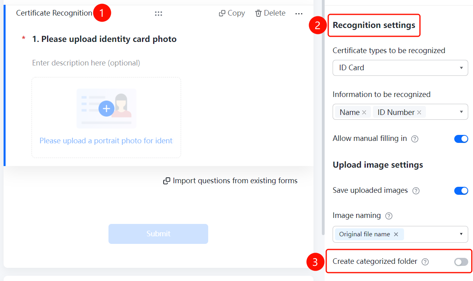Viewport: 473px width, 281px height.
Task: Disable the Save uploaded images switch
Action: [x=461, y=190]
